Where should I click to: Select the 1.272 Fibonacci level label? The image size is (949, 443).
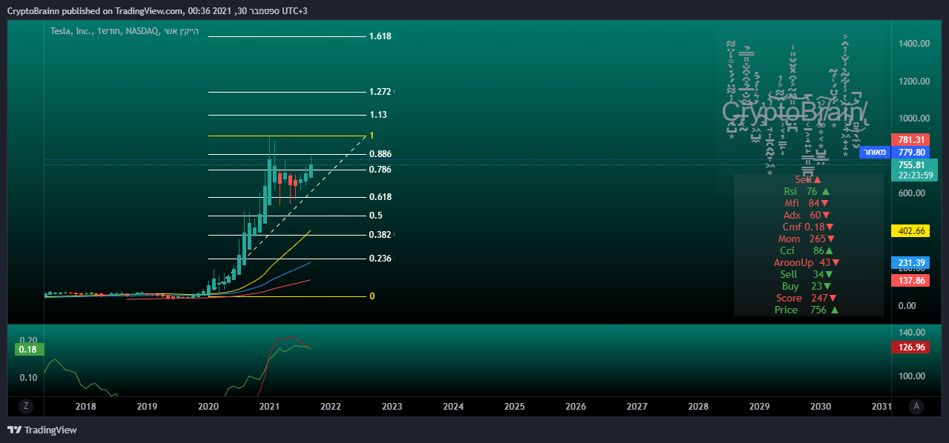tap(380, 92)
